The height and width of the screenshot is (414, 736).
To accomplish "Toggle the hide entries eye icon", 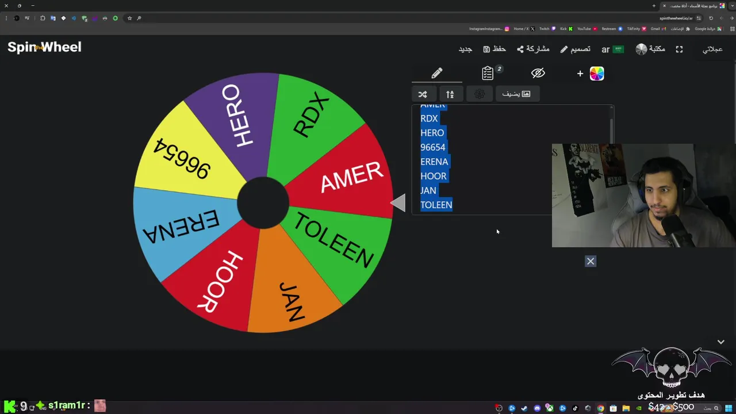I will tap(538, 73).
